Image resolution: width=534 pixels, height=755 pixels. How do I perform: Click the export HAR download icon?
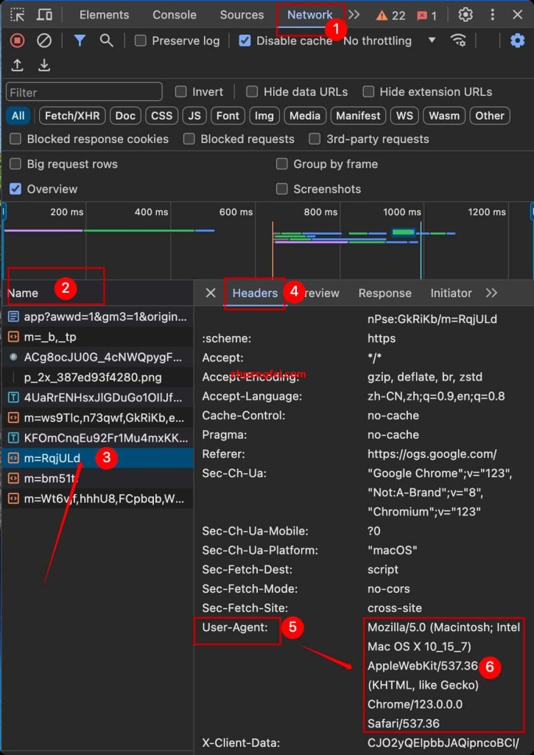coord(44,66)
